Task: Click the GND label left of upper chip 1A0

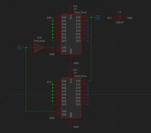Action: click(49, 18)
